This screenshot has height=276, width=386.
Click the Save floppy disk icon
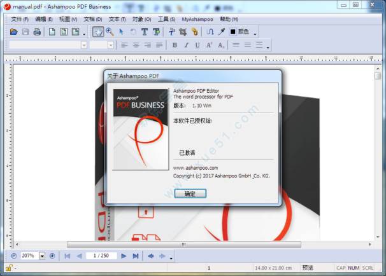pos(25,32)
